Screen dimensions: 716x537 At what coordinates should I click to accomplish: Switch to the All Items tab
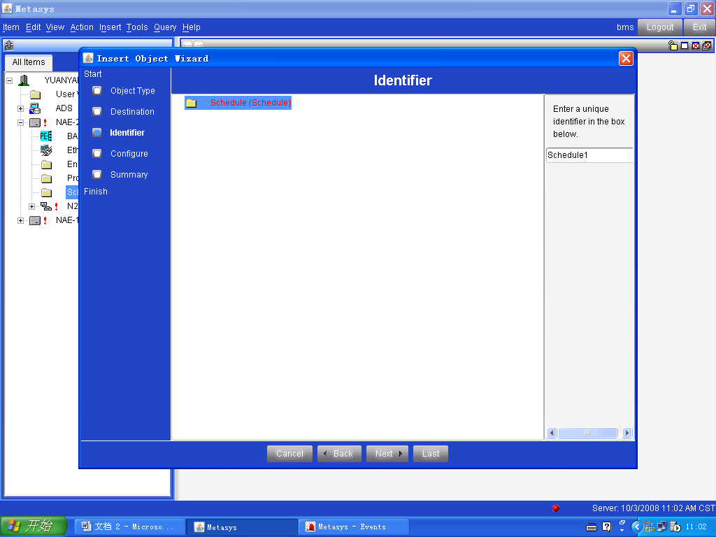click(29, 62)
